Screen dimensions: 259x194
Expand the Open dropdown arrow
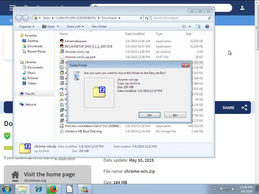58,27
